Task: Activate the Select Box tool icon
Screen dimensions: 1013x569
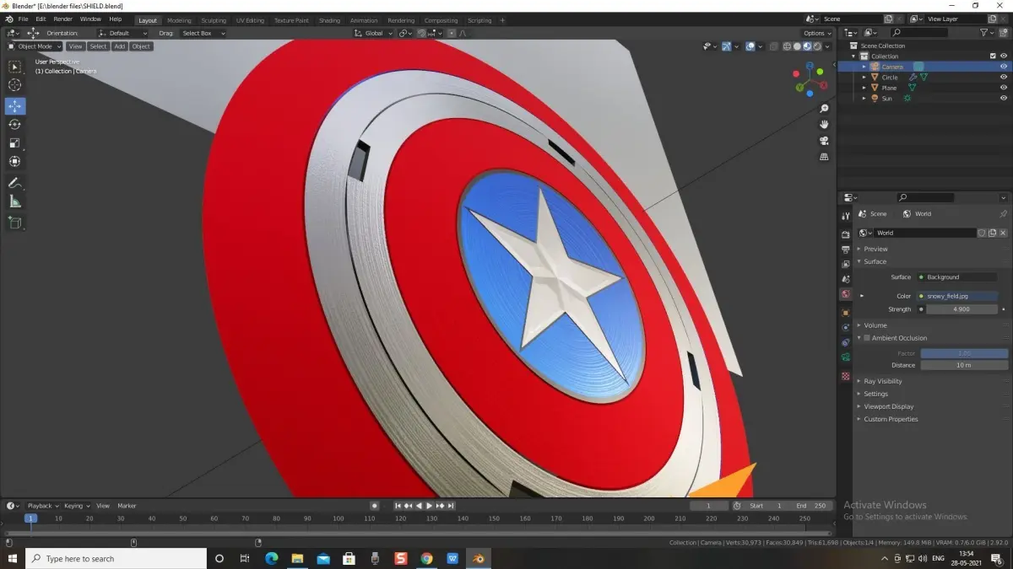Action: tap(15, 67)
